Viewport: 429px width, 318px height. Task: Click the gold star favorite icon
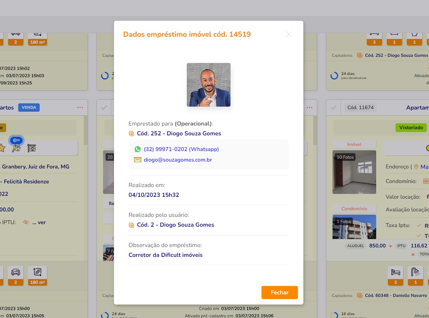(2, 148)
